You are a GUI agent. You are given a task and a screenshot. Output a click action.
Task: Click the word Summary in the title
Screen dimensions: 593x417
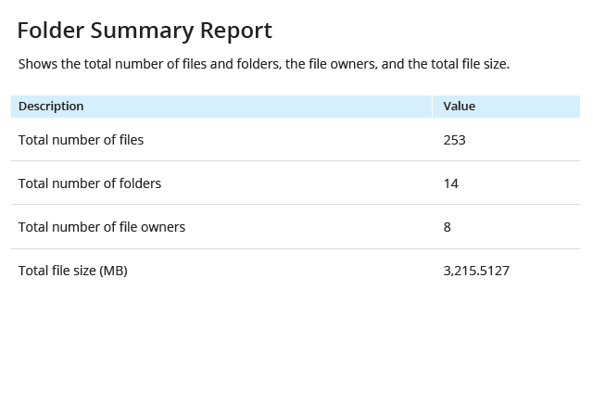[142, 32]
